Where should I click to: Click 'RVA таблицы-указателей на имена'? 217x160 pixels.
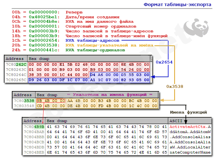tap(109, 45)
